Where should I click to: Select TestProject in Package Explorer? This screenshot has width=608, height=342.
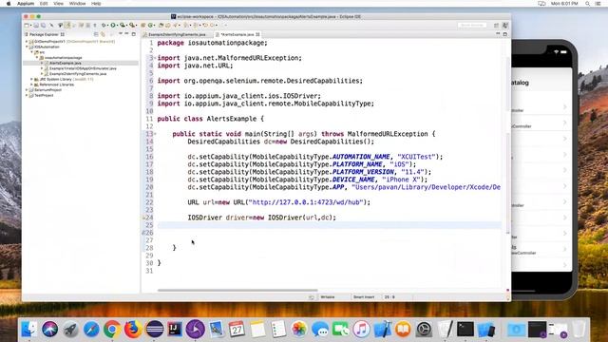[x=44, y=95]
